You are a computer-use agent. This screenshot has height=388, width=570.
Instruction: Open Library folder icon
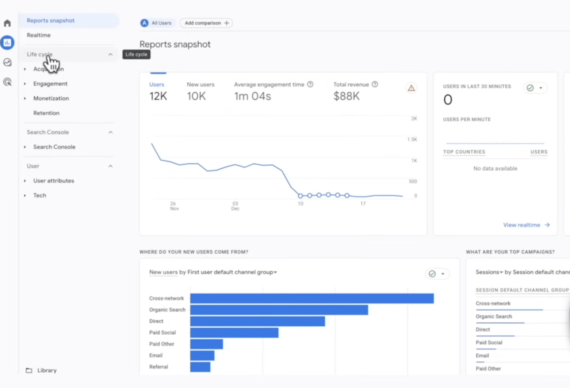(29, 370)
